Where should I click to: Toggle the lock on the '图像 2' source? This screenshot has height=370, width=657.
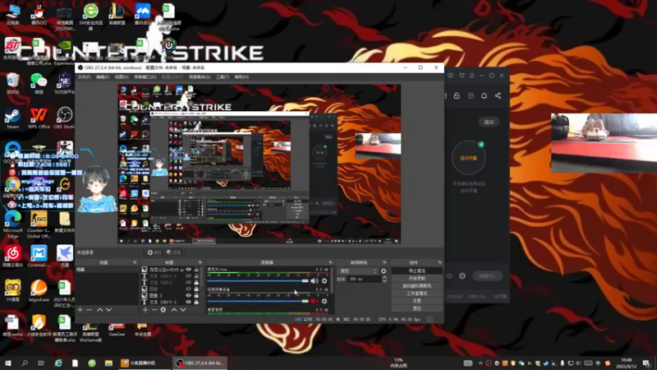coord(196,295)
